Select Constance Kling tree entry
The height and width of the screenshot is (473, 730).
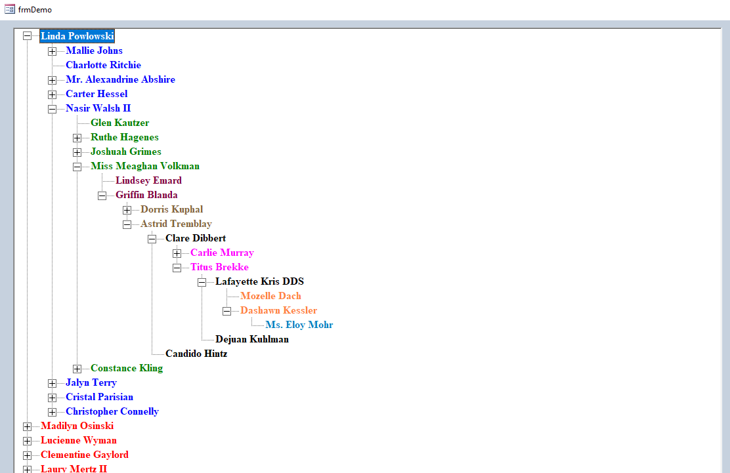(127, 367)
